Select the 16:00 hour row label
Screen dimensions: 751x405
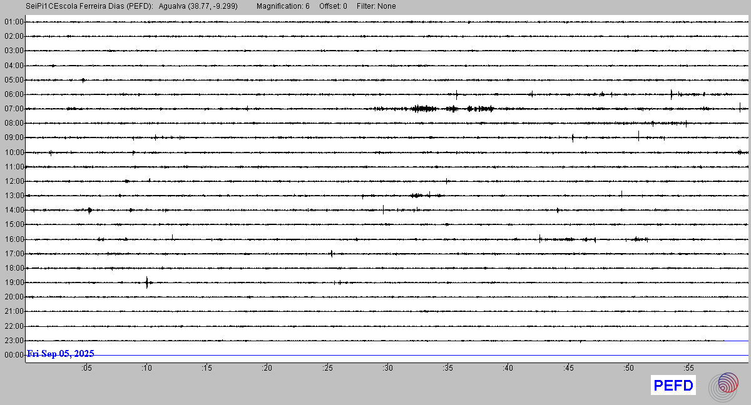[14, 239]
